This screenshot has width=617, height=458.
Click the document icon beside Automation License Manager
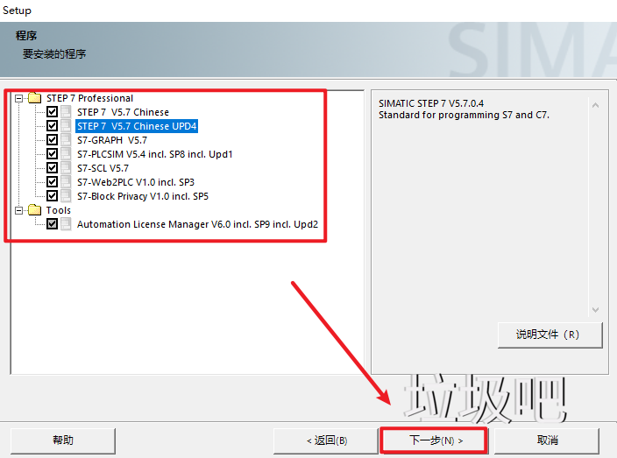pyautogui.click(x=67, y=224)
